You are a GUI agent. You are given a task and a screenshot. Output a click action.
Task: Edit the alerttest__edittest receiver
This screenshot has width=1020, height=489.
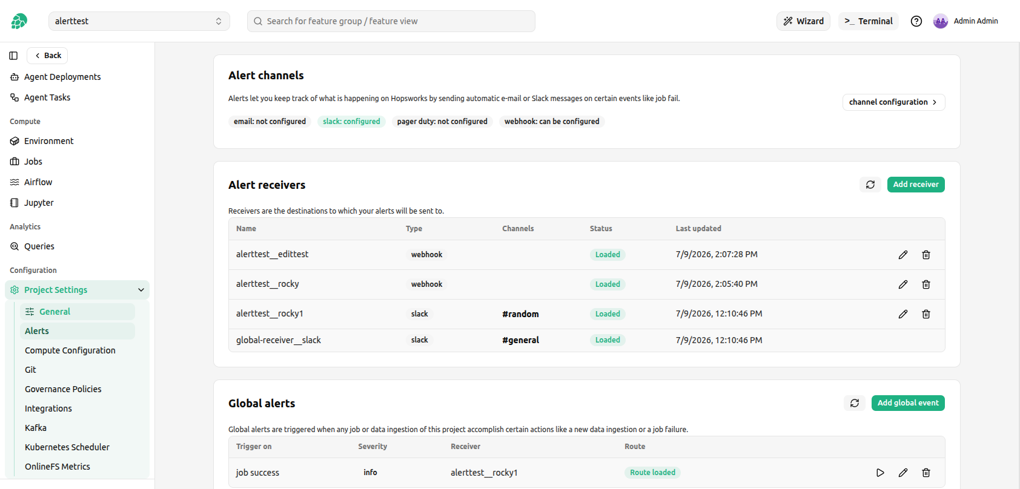(903, 255)
